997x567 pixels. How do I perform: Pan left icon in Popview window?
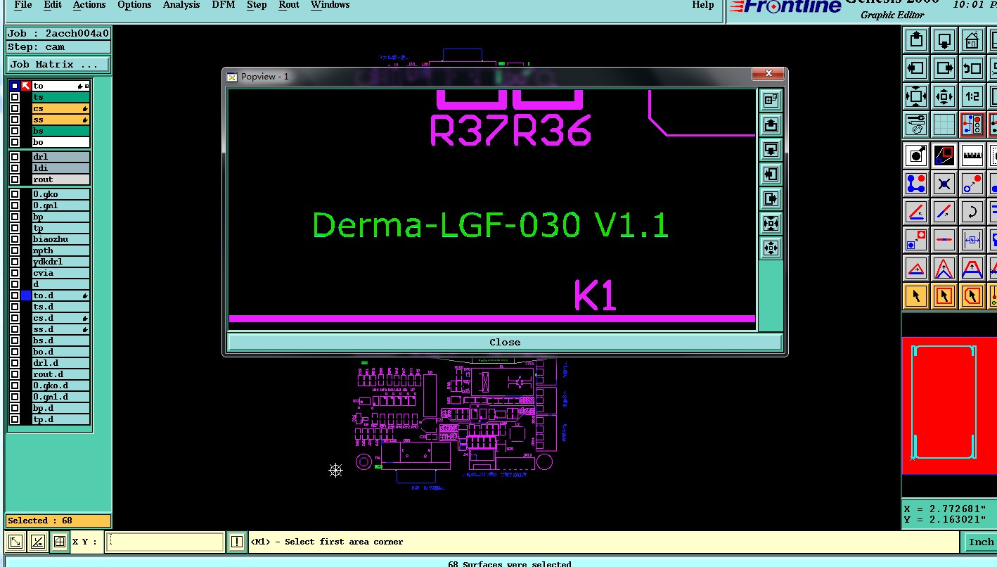point(771,174)
